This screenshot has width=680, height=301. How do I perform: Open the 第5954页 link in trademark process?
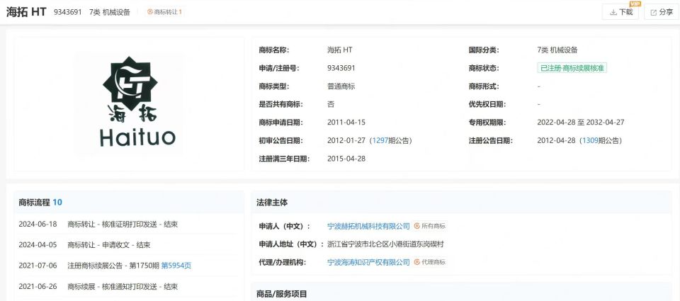pos(176,266)
